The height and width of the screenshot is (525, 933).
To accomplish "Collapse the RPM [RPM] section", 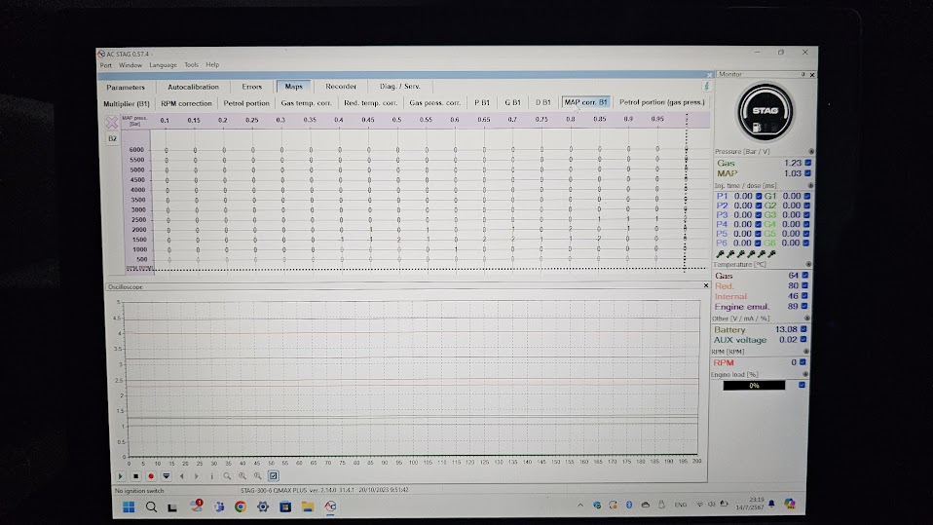I will pos(806,352).
